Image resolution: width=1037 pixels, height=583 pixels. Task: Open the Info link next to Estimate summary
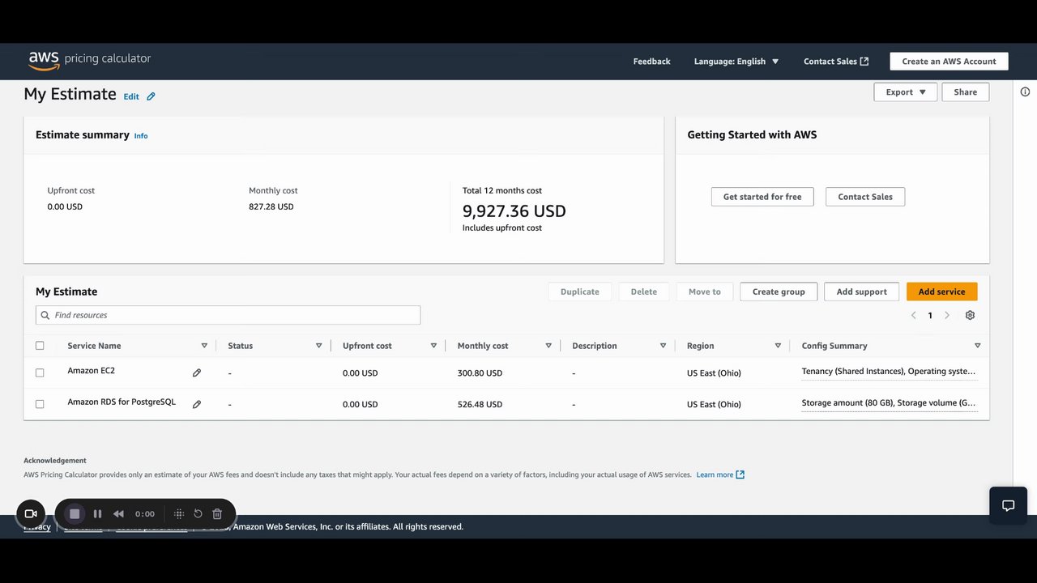(141, 136)
